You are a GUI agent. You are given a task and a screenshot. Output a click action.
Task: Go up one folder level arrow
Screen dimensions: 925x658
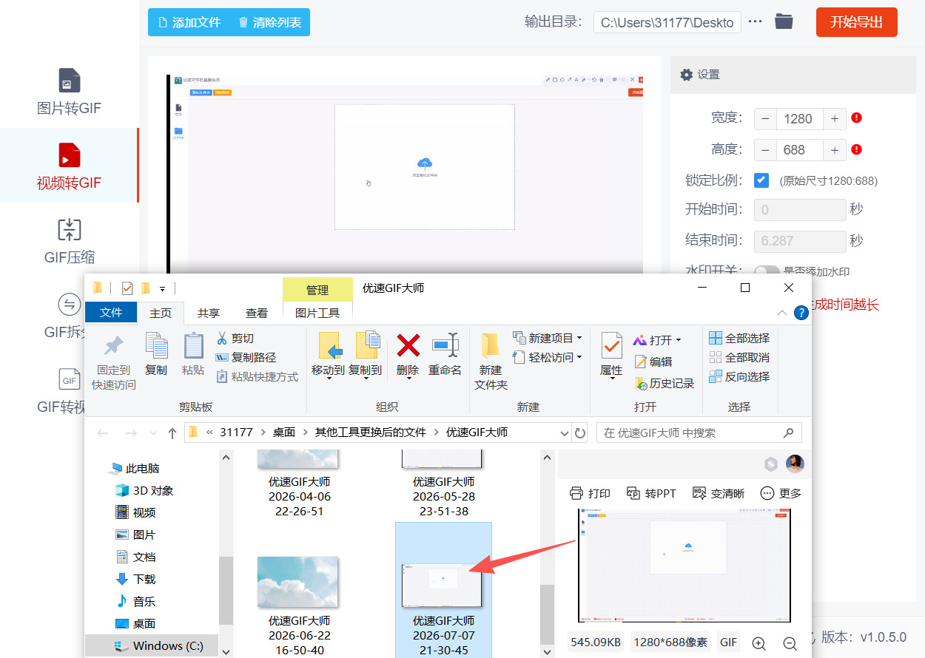click(172, 433)
